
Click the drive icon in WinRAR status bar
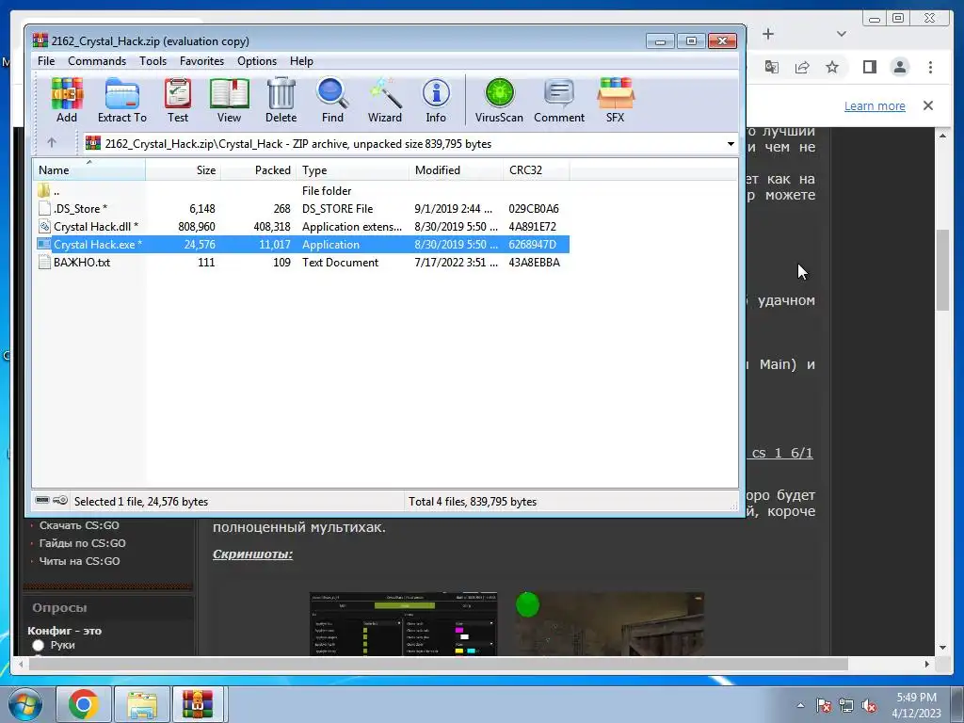(41, 501)
